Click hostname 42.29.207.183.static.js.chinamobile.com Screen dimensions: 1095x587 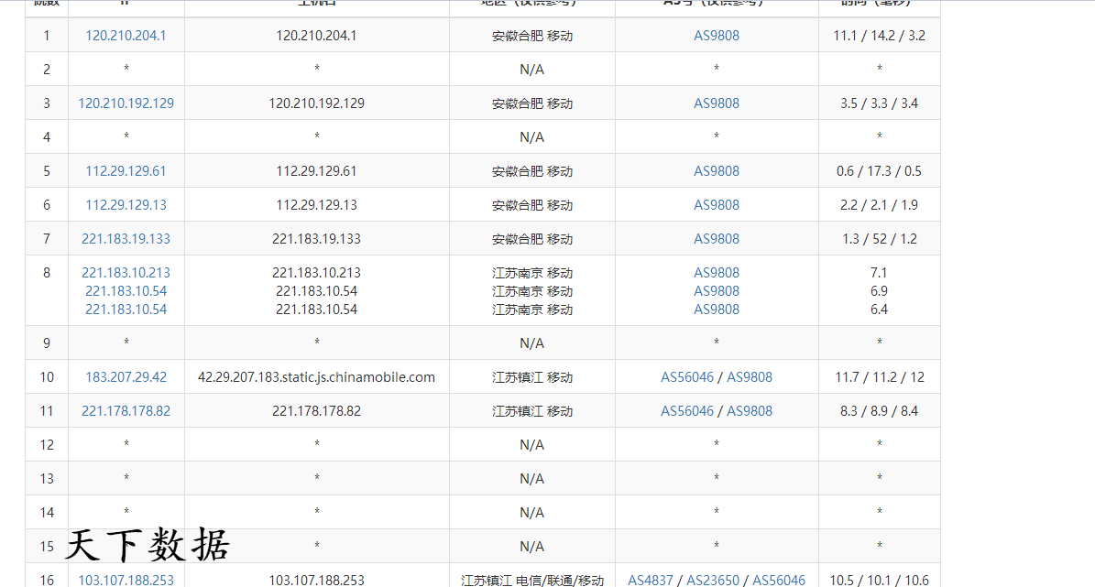click(316, 377)
